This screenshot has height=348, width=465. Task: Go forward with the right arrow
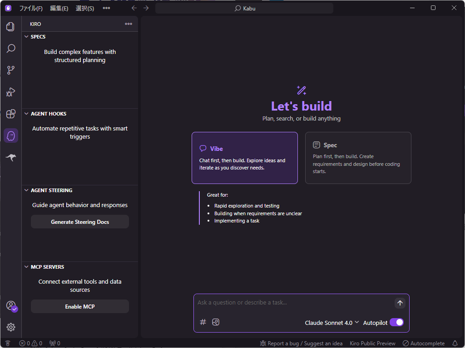(x=146, y=8)
